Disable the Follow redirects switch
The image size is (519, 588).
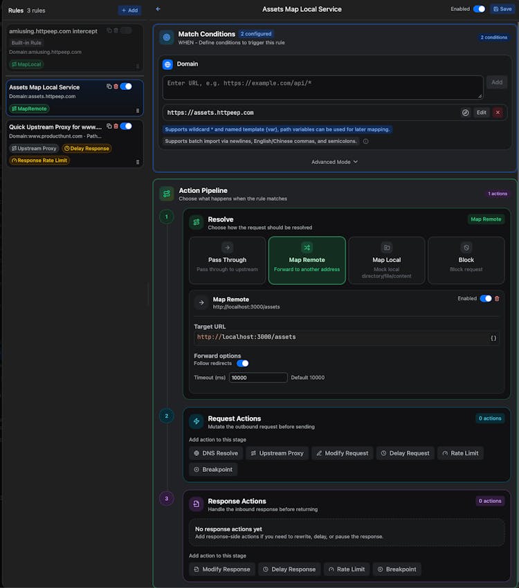pos(242,363)
